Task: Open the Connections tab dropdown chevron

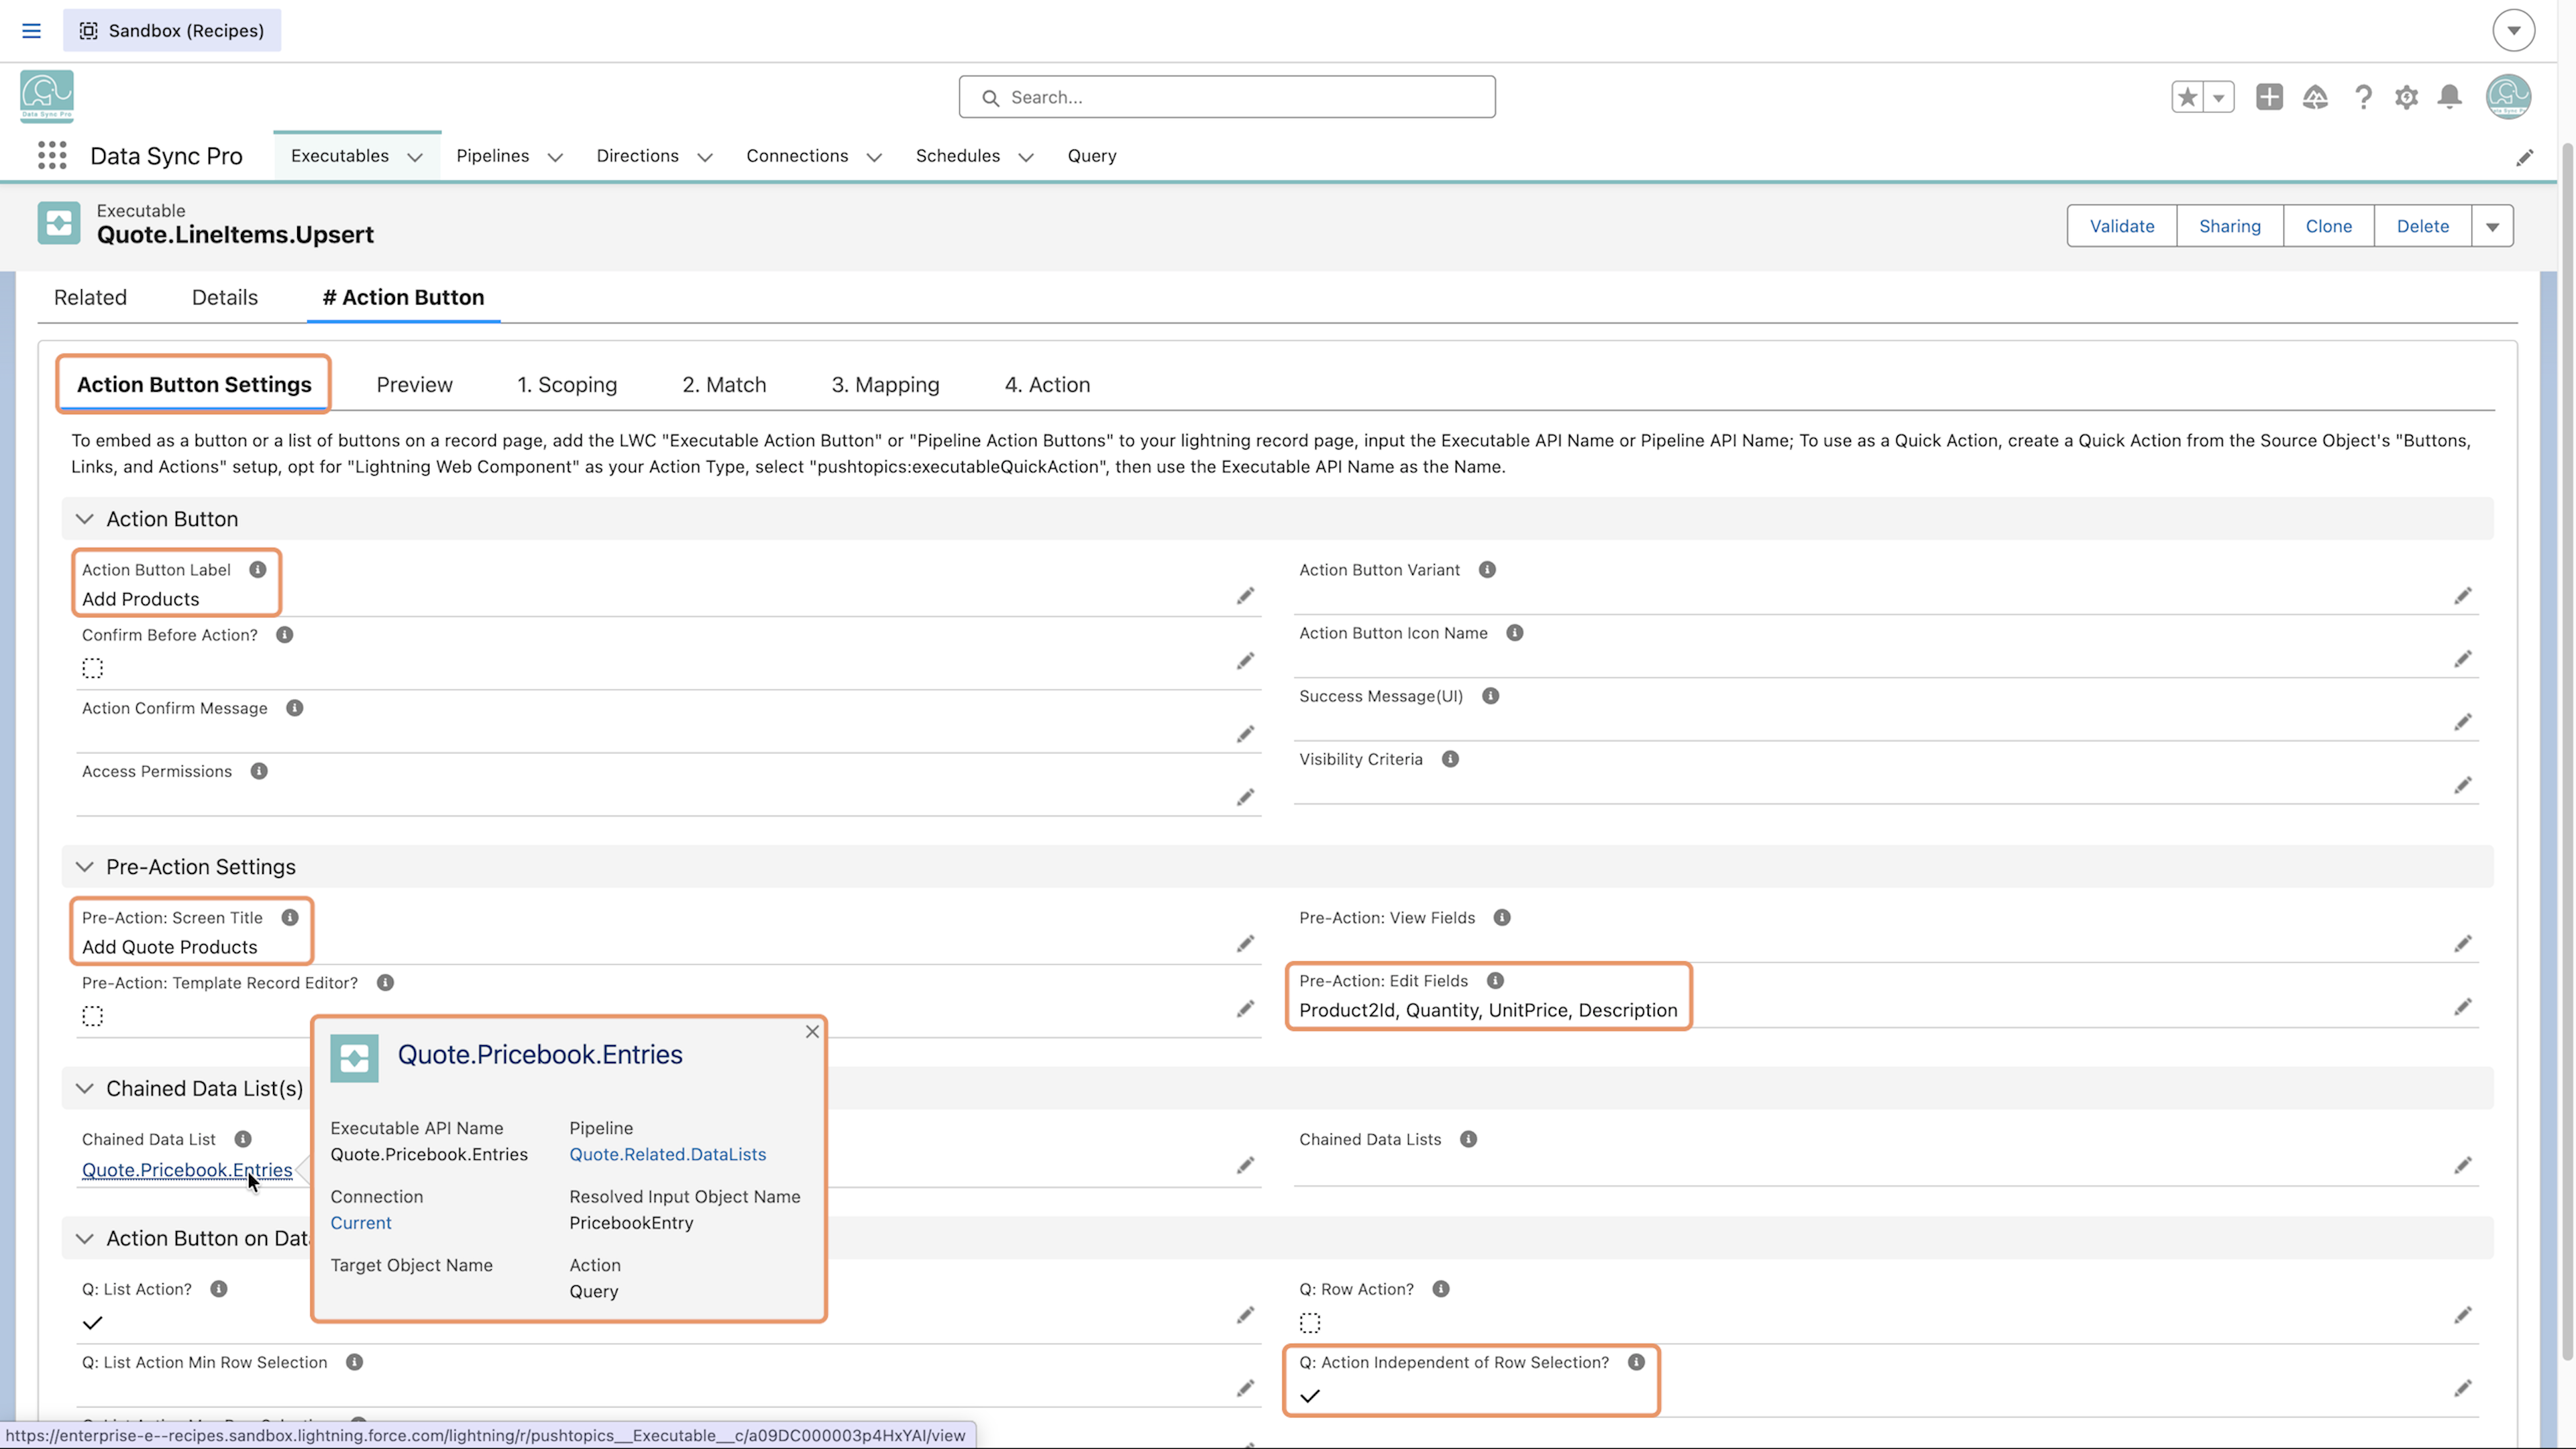Action: 874,157
